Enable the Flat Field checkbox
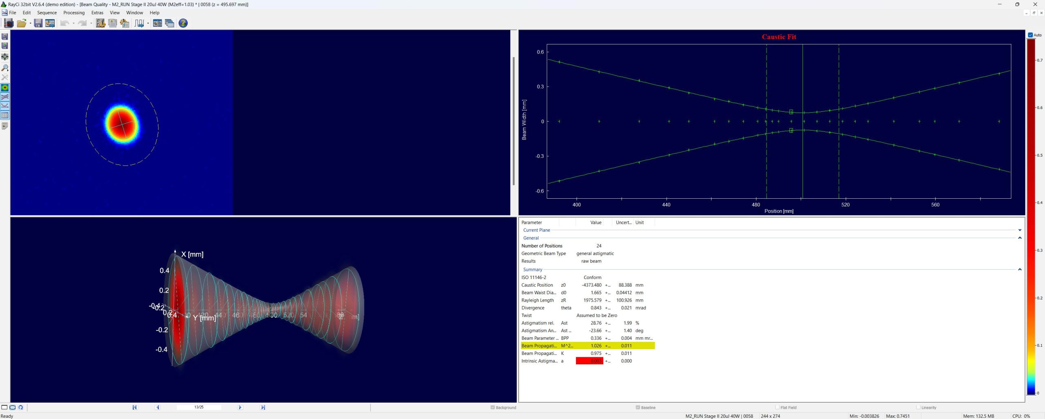Image resolution: width=1045 pixels, height=419 pixels. pos(777,407)
